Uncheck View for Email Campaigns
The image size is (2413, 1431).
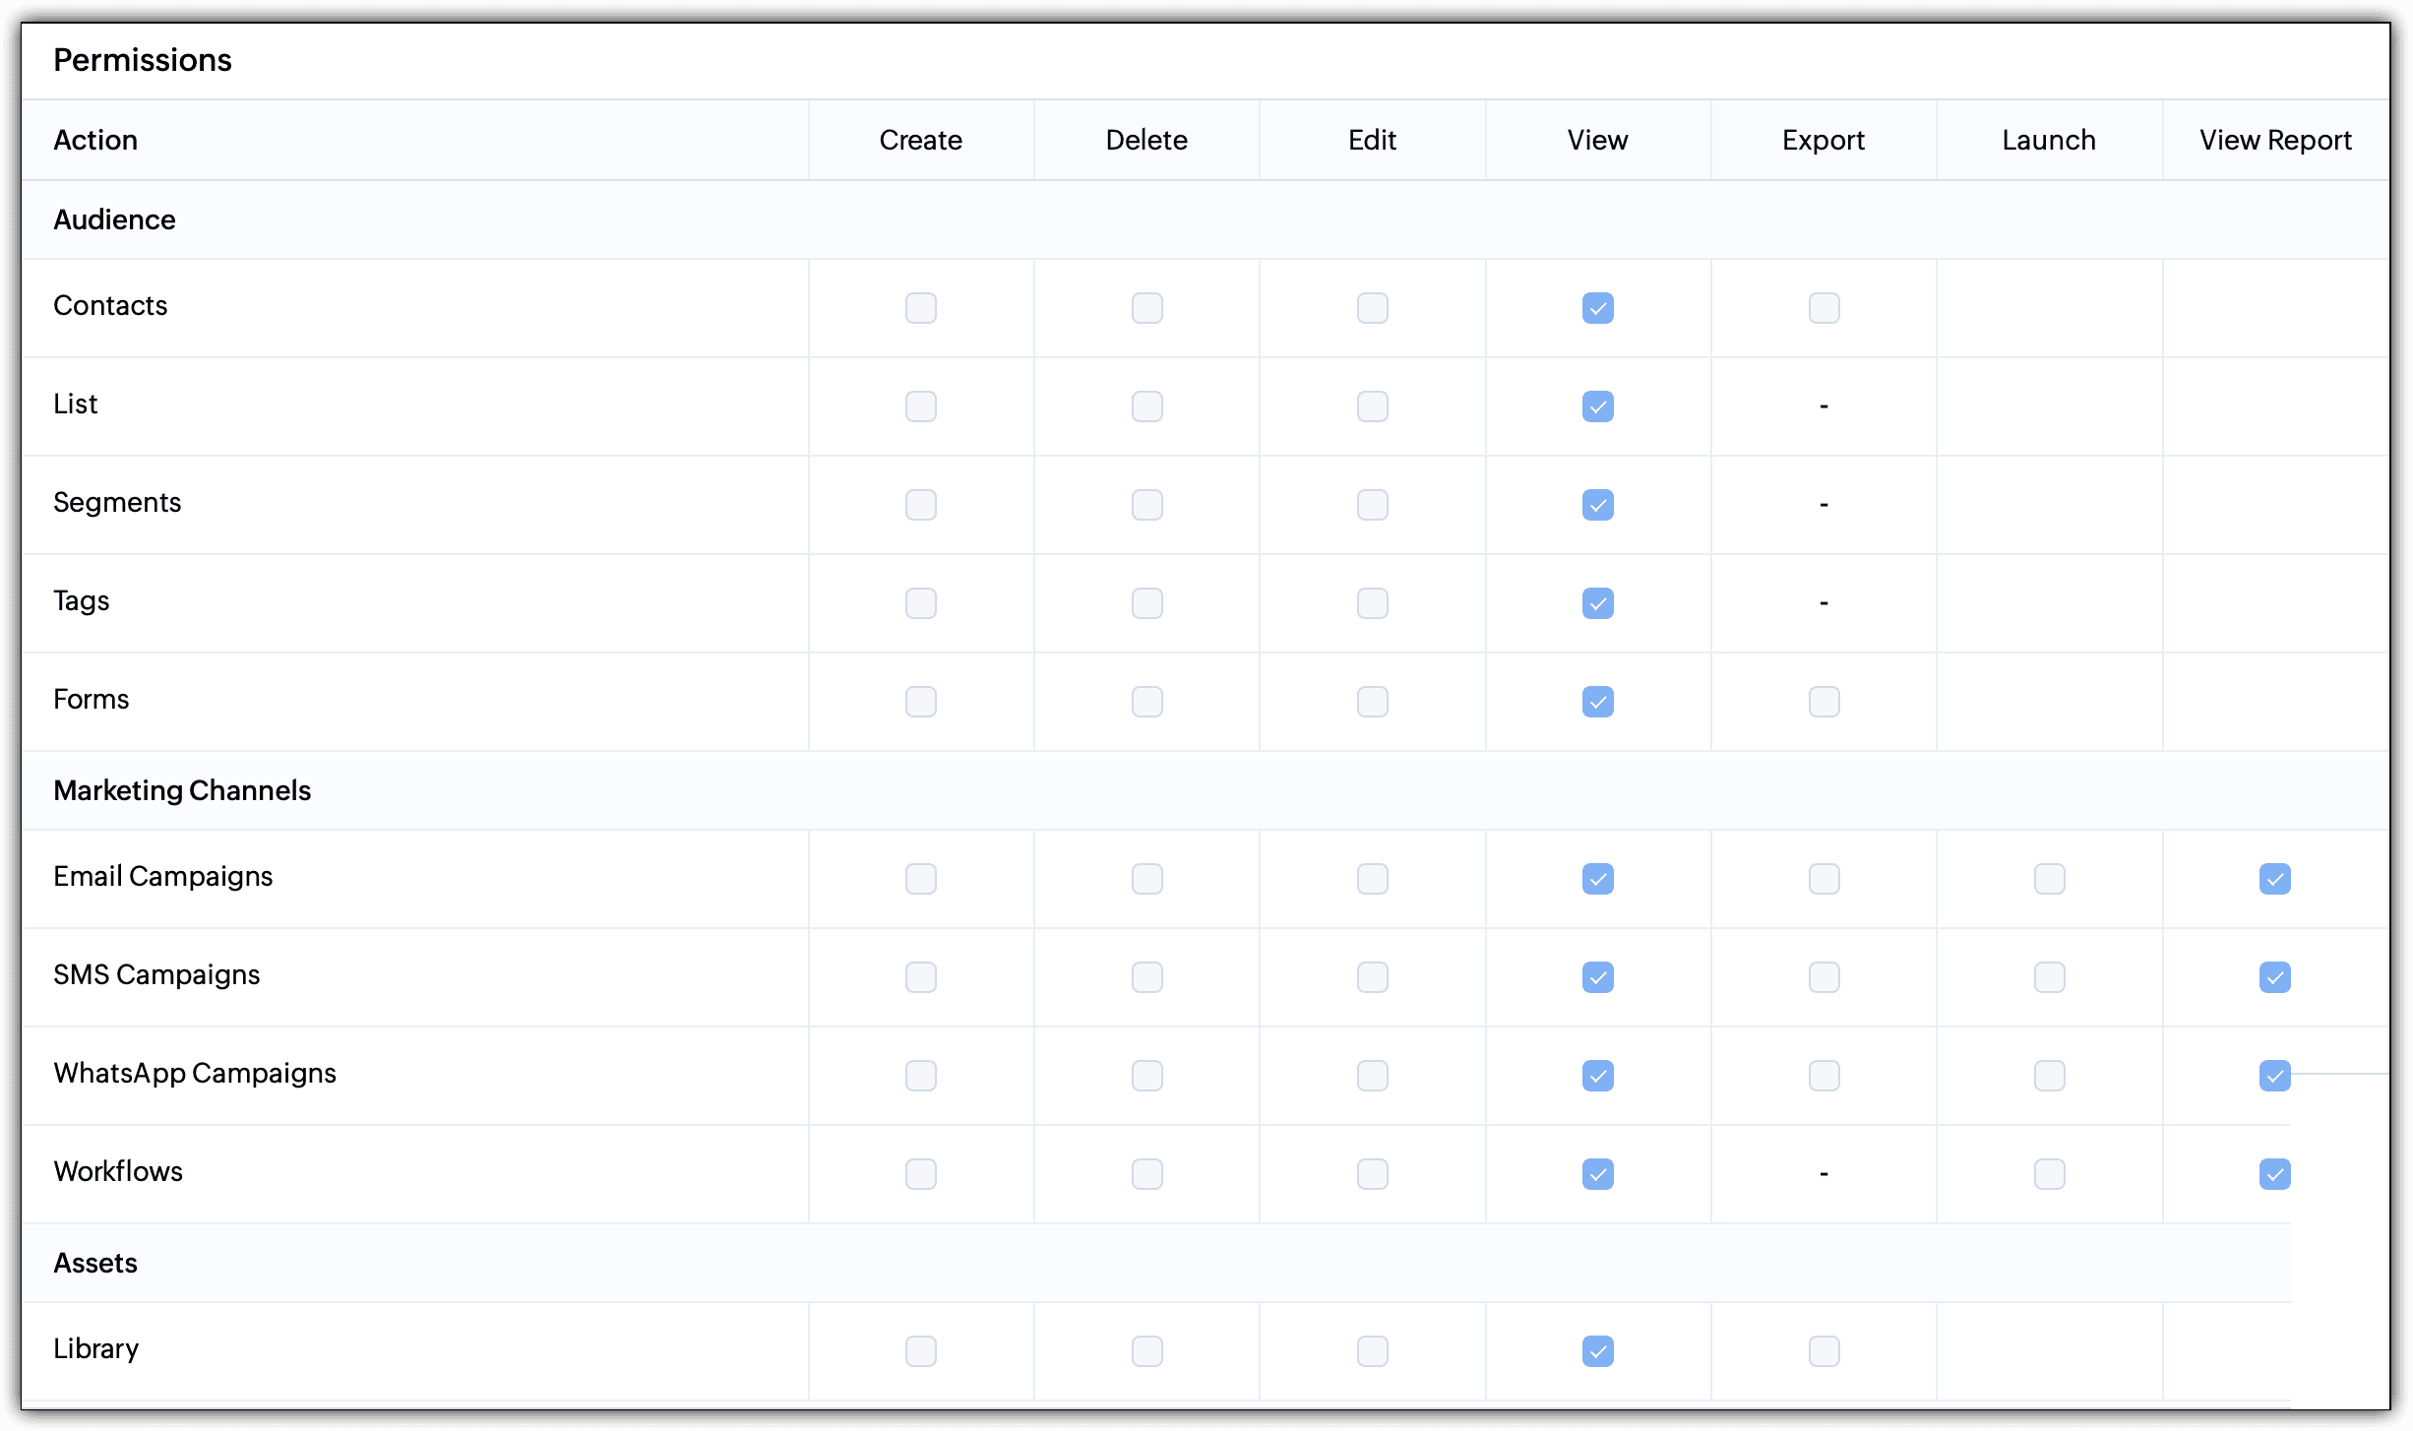point(1597,879)
